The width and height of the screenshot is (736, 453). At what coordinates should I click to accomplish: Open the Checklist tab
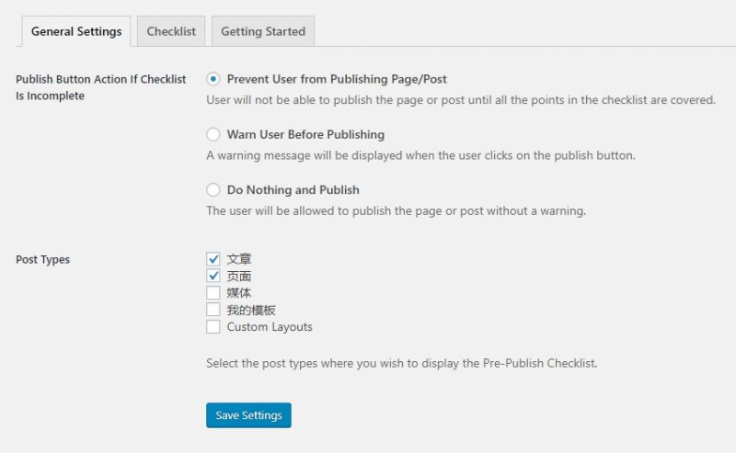(x=171, y=31)
